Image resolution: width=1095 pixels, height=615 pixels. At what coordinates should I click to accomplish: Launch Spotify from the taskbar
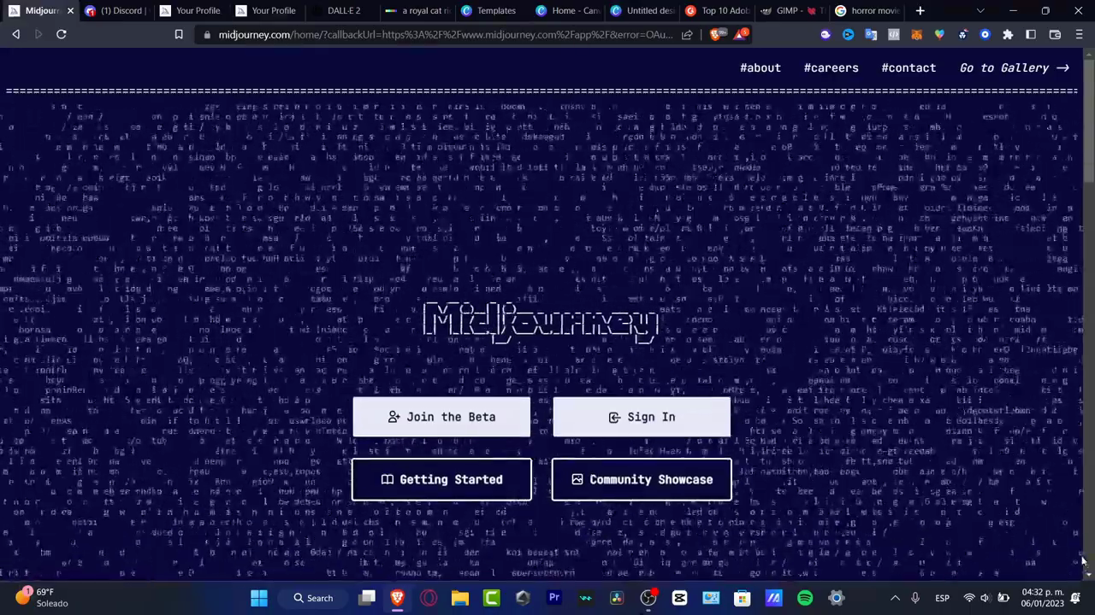[x=805, y=598]
